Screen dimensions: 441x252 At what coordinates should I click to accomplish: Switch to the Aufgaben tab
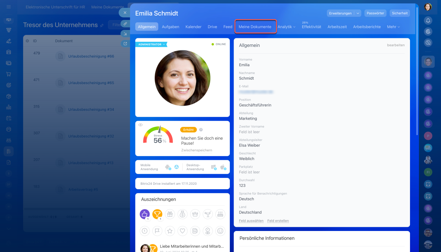click(x=171, y=27)
